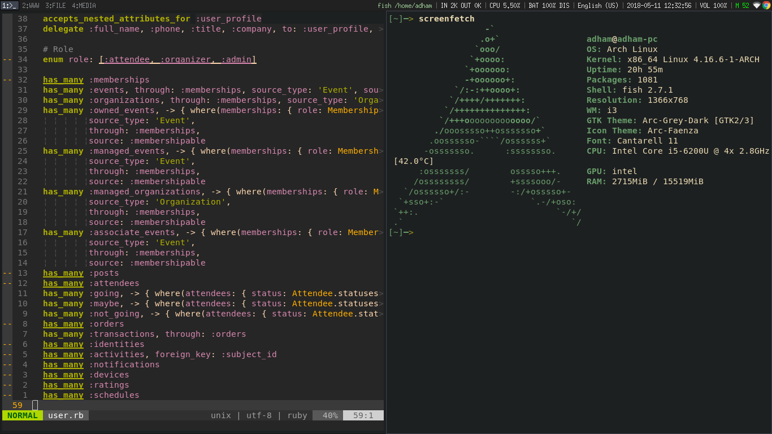Screen dimensions: 772x434
Task: Click the ruby filetype in statusline
Action: [297, 415]
